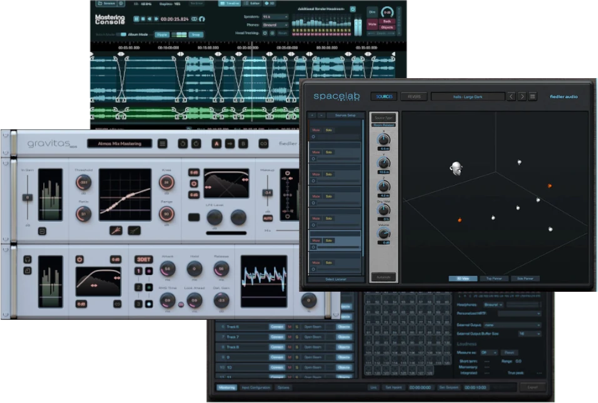
Task: Click the Dry/Wet knob in Spacelab
Action: tap(383, 210)
